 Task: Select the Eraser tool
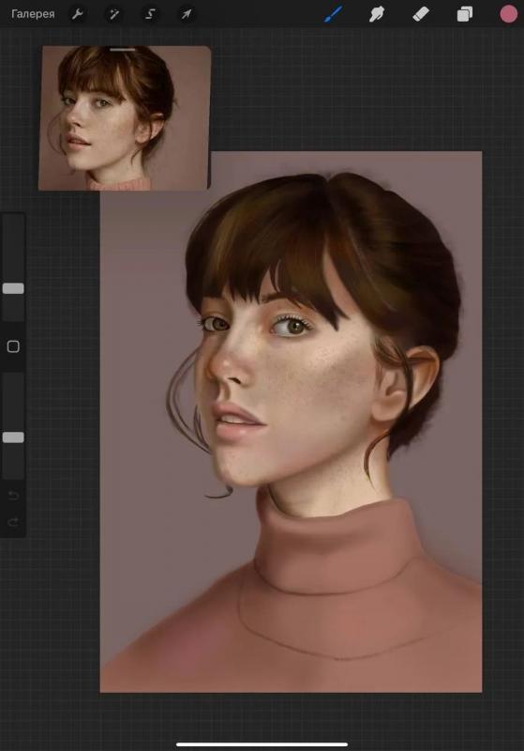click(421, 14)
